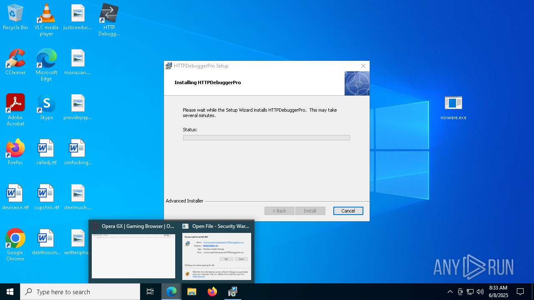Open File Explorer from the taskbar
Viewport: 534px width, 300px height.
pyautogui.click(x=192, y=292)
